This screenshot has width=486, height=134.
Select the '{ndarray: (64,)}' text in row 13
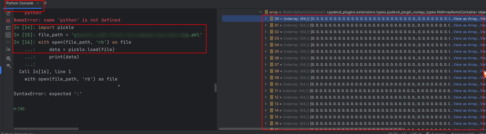pos(296,104)
